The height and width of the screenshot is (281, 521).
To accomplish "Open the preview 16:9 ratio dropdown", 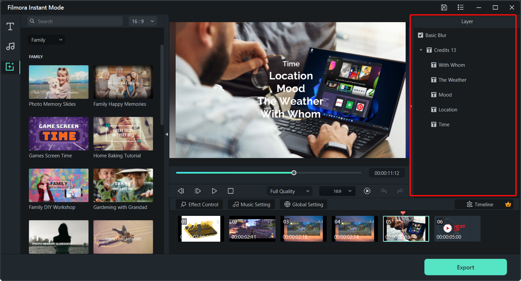I will click(337, 191).
